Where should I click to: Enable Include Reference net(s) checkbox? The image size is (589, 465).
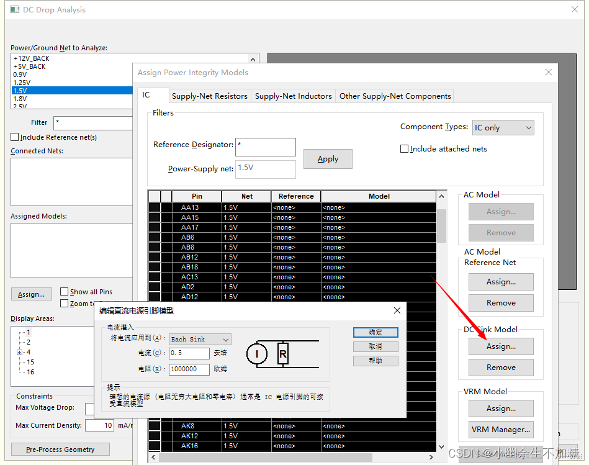pos(15,137)
